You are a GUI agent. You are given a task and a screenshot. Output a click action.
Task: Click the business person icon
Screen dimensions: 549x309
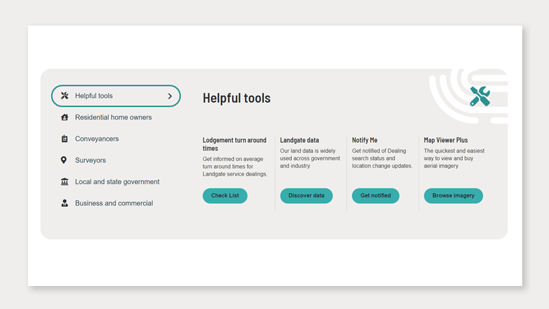[x=64, y=203]
